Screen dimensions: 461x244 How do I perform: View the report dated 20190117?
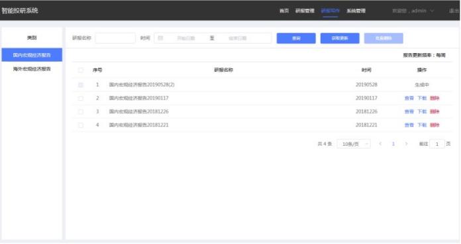coord(409,98)
